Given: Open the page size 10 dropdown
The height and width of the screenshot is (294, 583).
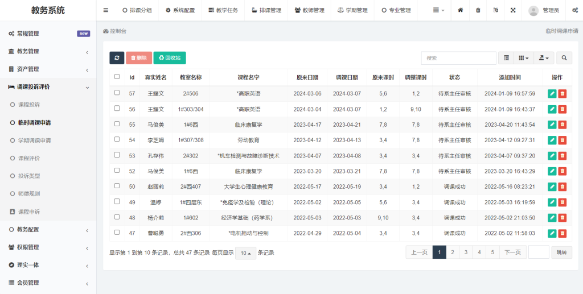Looking at the screenshot, I should pyautogui.click(x=245, y=253).
